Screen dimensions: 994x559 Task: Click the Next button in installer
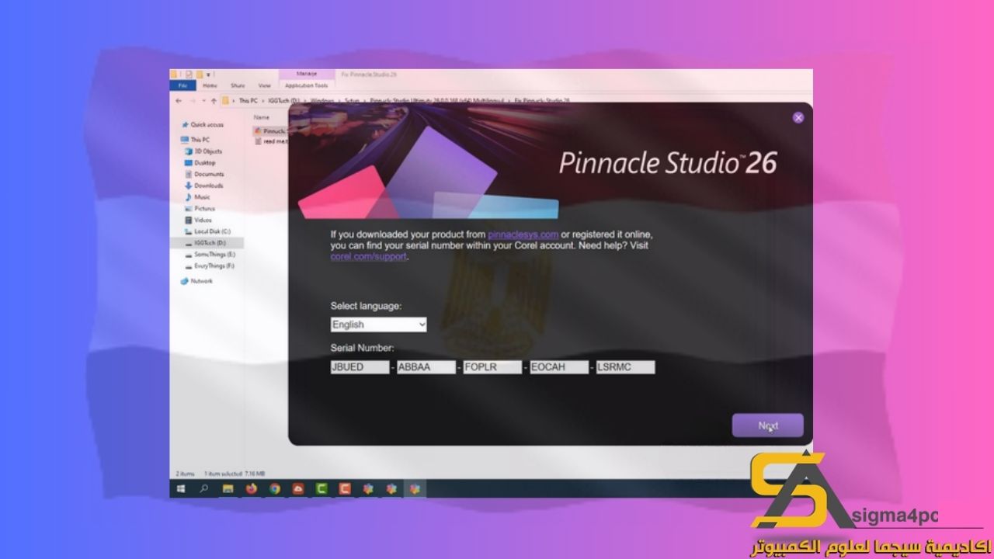[x=768, y=425]
